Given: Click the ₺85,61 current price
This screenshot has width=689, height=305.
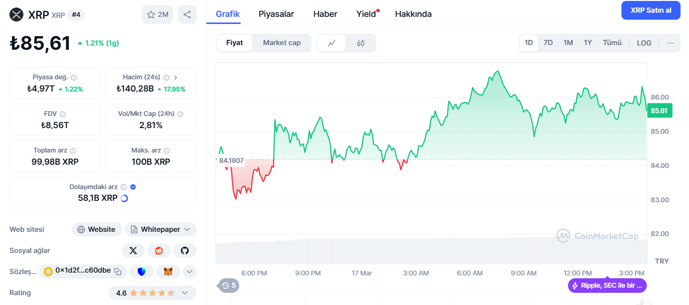Looking at the screenshot, I should tap(40, 43).
